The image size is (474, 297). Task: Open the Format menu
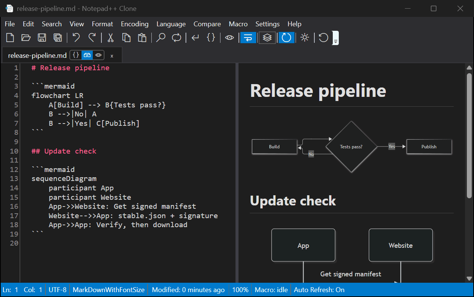102,24
